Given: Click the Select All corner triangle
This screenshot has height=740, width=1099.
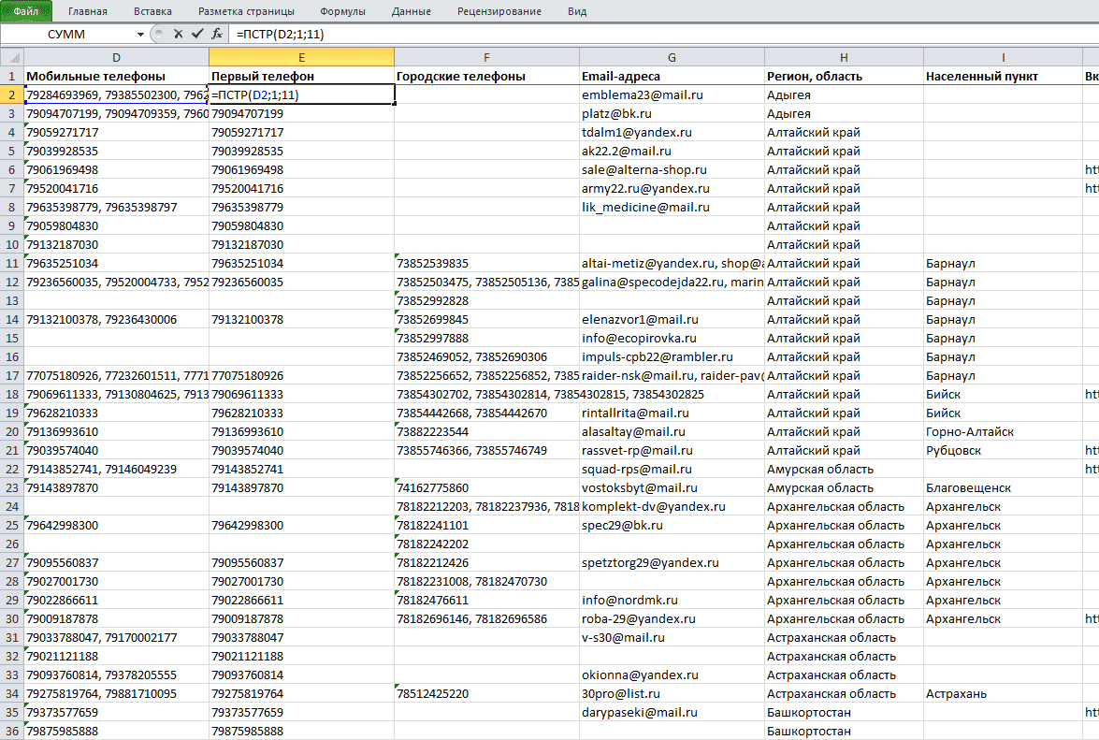Looking at the screenshot, I should (x=12, y=57).
